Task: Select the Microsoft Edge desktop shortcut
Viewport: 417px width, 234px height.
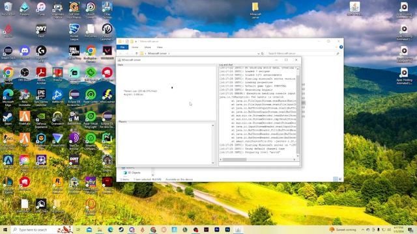Action: coord(8,97)
